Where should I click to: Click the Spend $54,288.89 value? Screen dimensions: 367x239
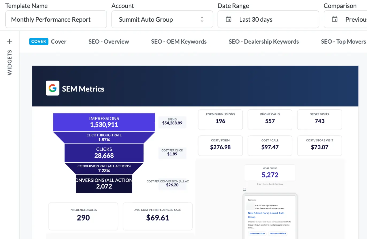(x=172, y=123)
